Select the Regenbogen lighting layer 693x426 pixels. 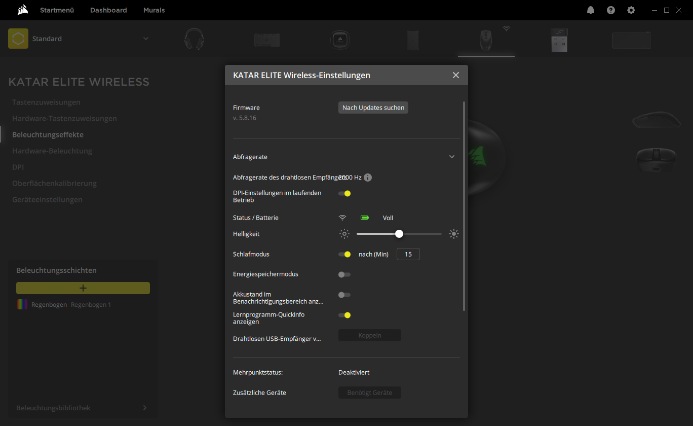tap(83, 305)
